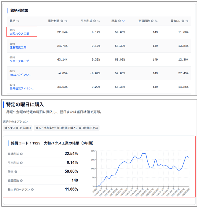
Task: Click stock code 8725 text
Action: click(x=12, y=71)
